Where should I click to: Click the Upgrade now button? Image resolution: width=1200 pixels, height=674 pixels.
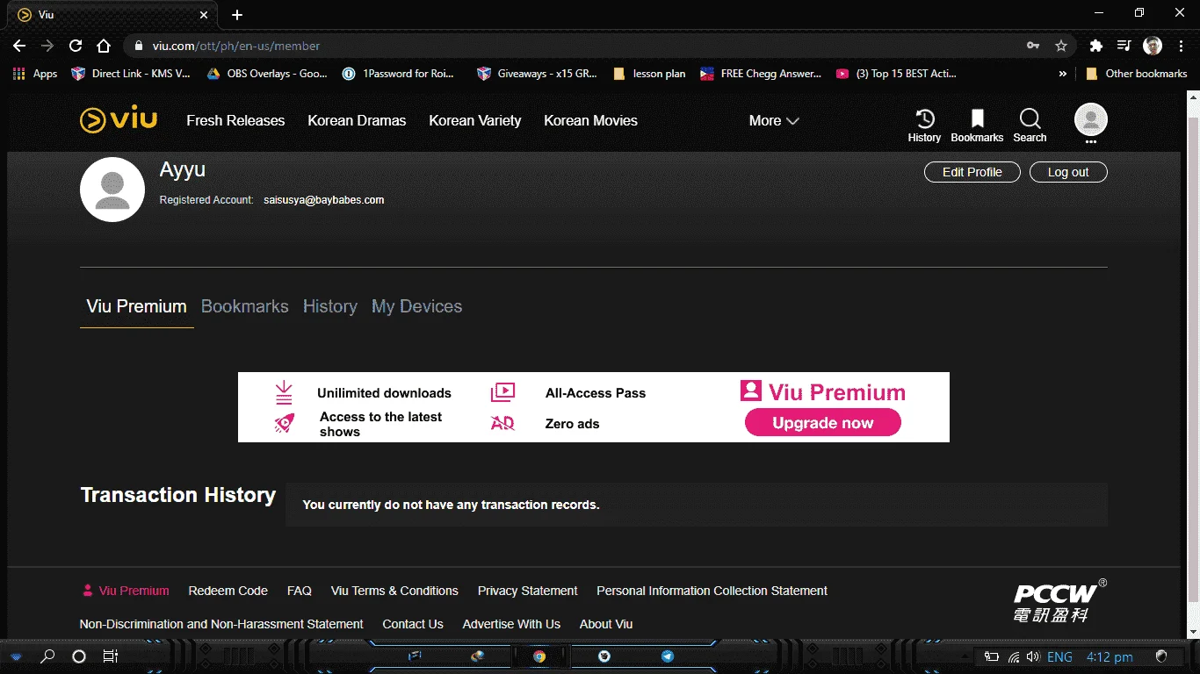pyautogui.click(x=823, y=423)
